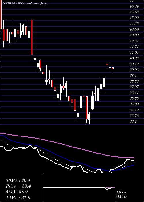
Task: Click the Price : 39.4 readout
Action: tap(18, 186)
